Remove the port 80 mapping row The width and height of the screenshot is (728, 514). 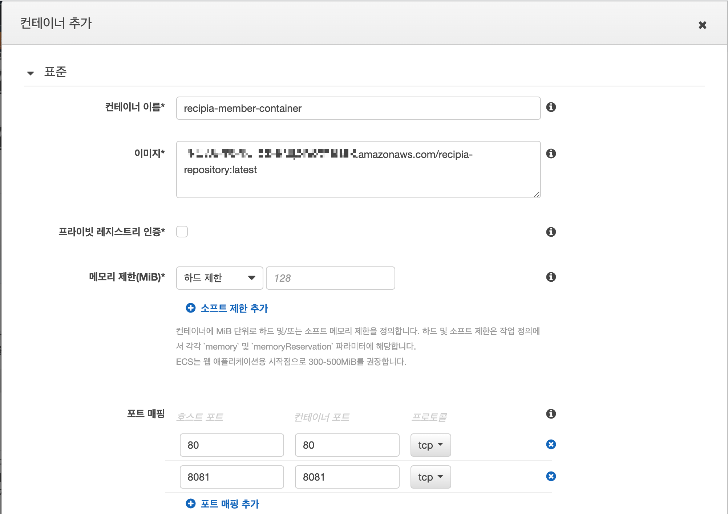click(551, 444)
